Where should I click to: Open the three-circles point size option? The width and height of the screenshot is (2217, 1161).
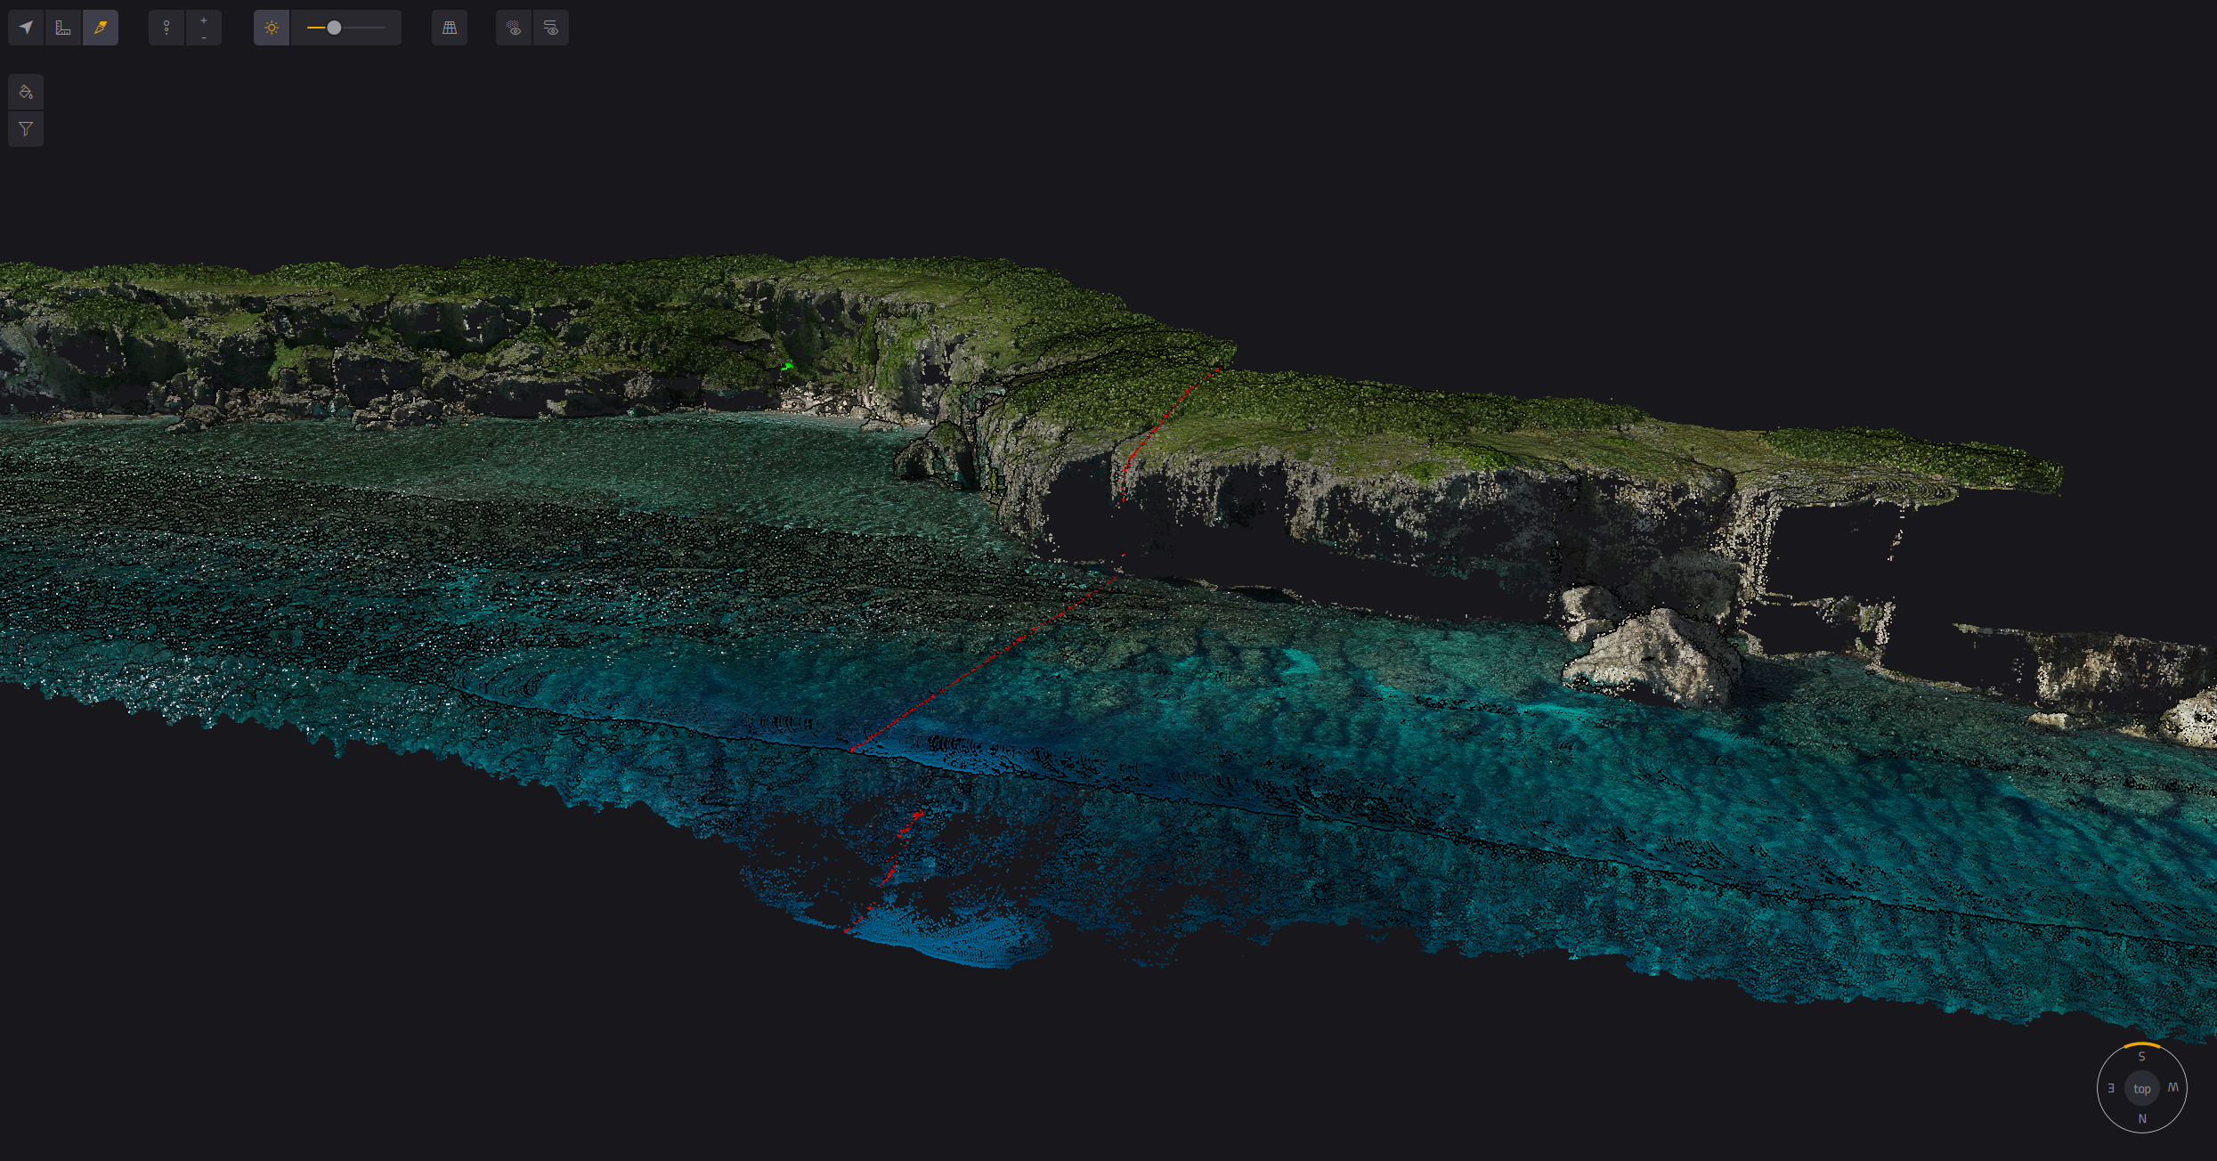point(166,28)
